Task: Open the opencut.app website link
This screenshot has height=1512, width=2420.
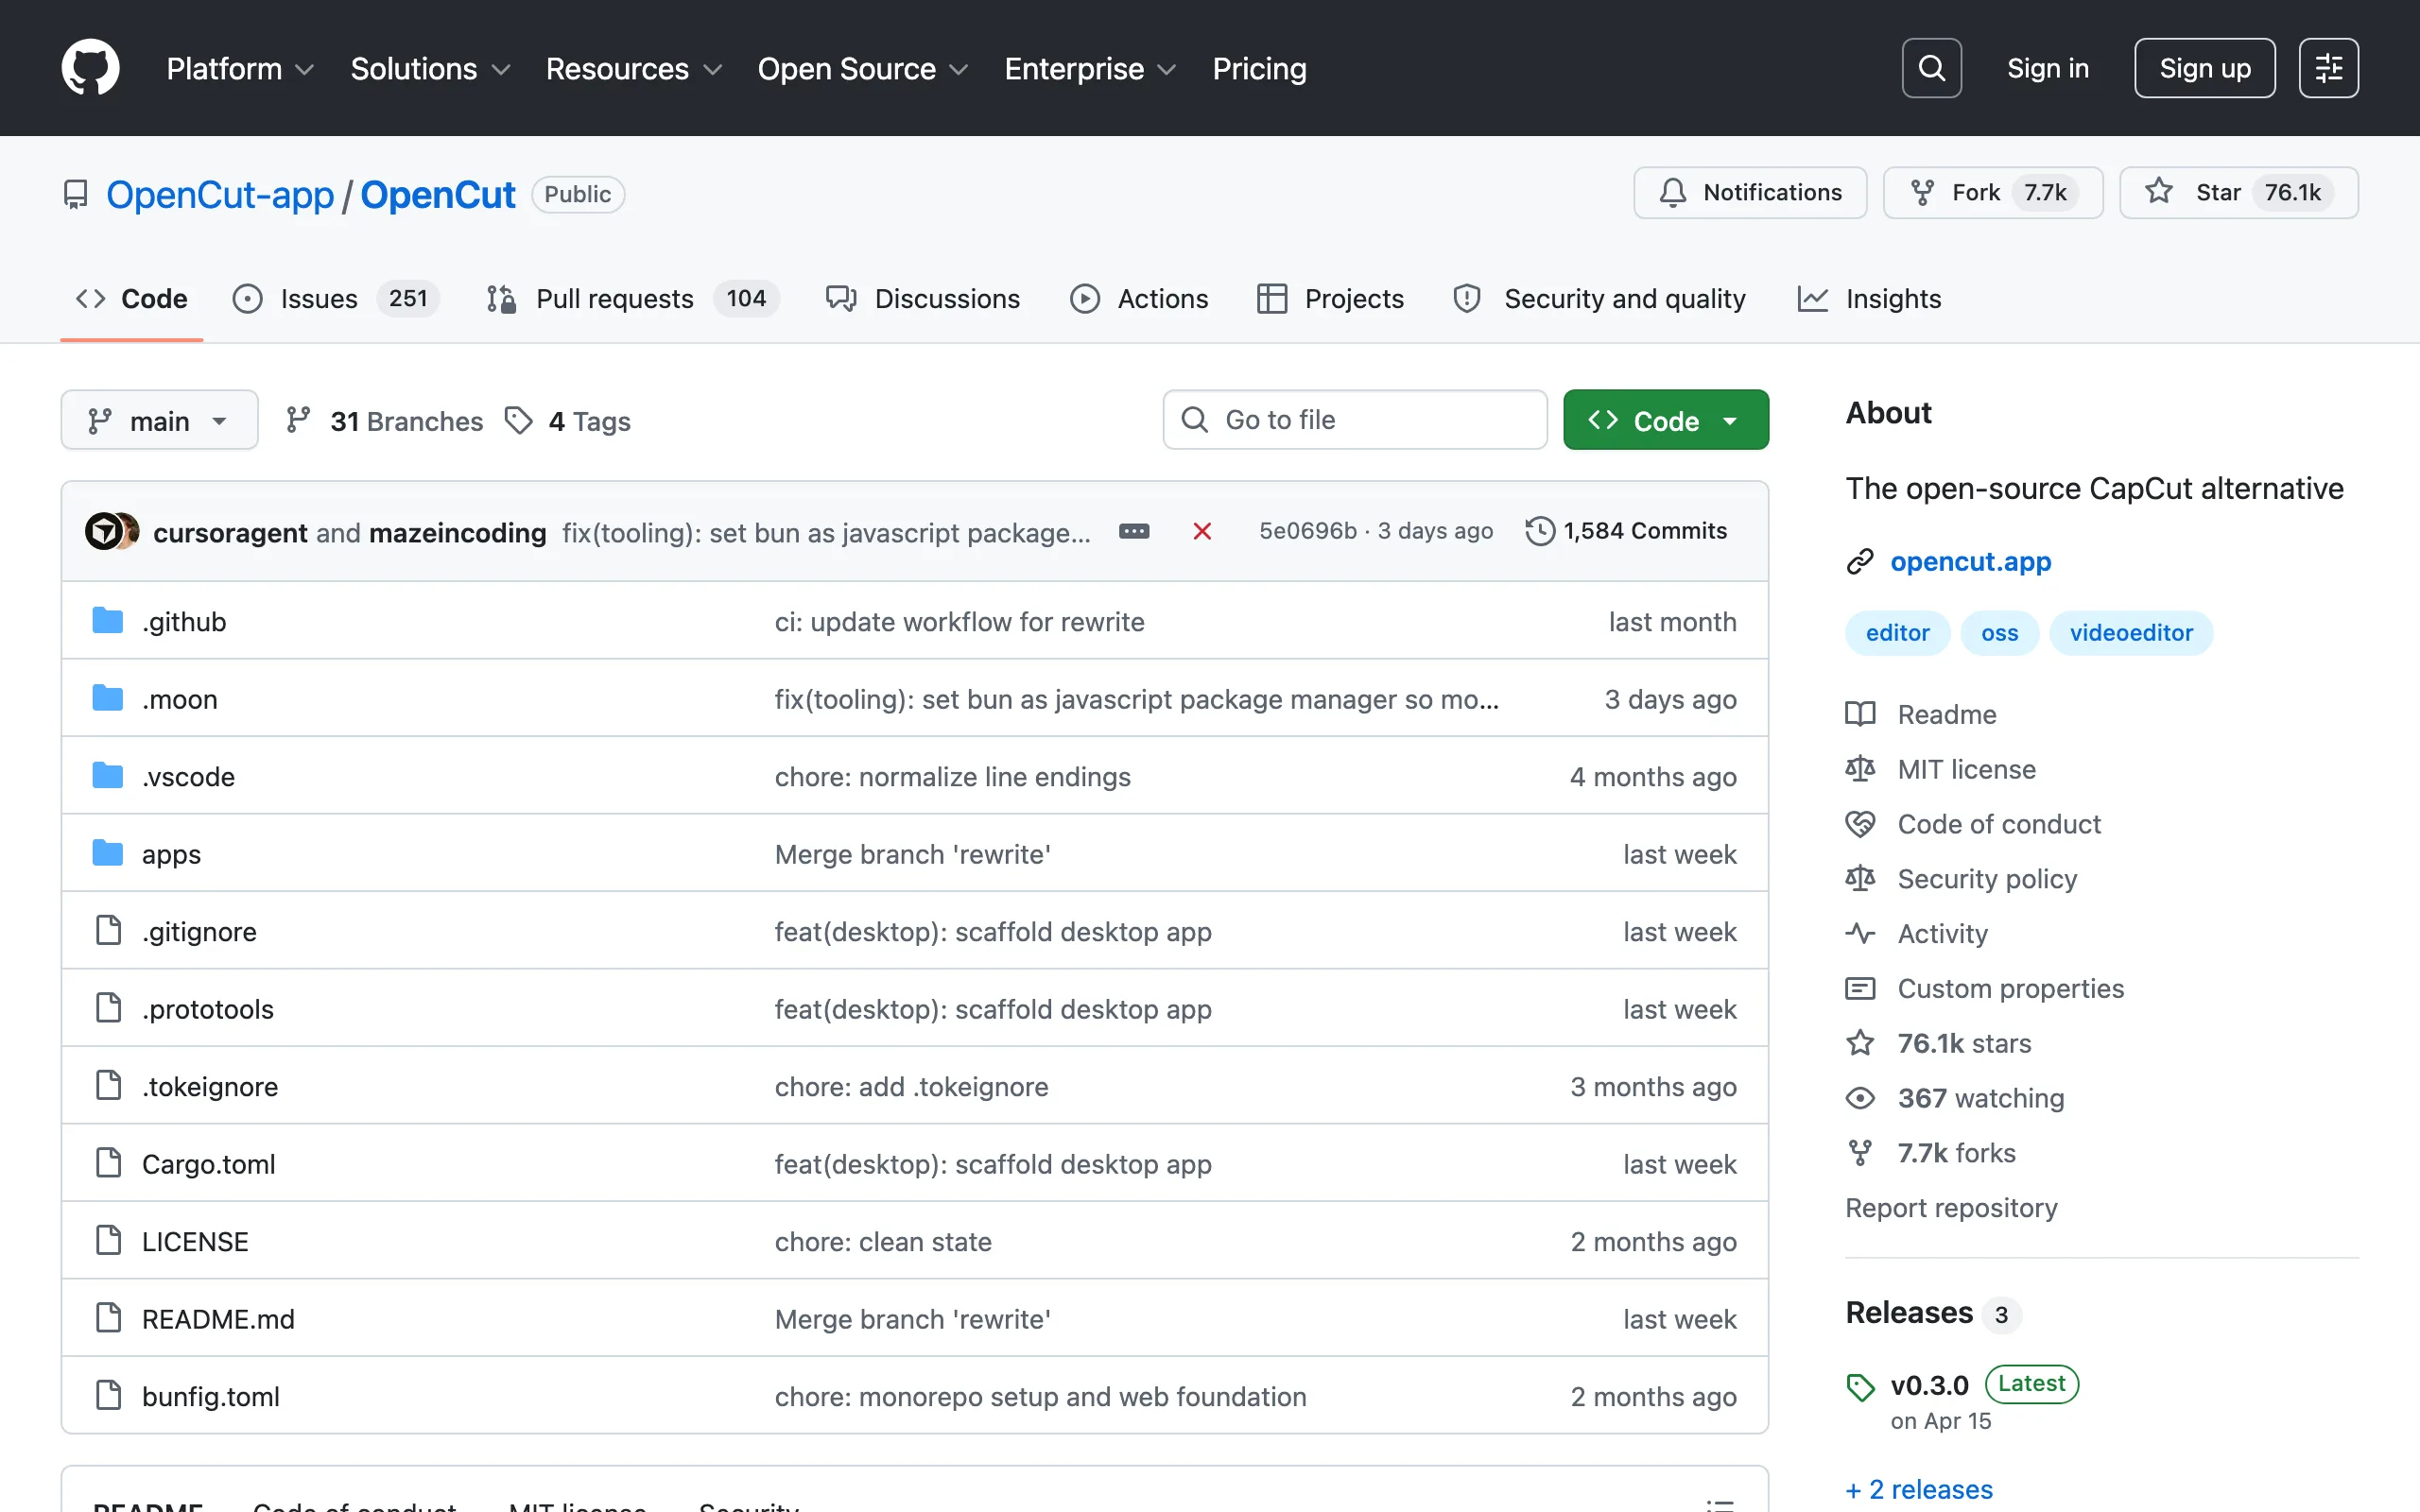Action: tap(1970, 562)
